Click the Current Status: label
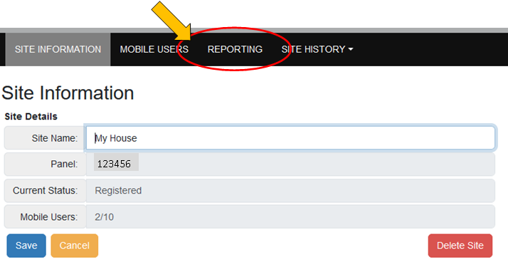508x262 pixels. click(x=45, y=191)
